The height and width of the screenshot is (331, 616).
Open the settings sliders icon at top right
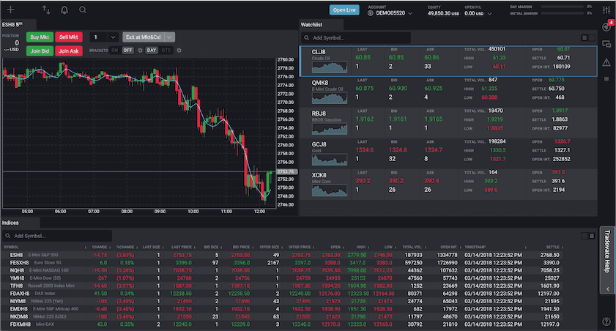[606, 10]
